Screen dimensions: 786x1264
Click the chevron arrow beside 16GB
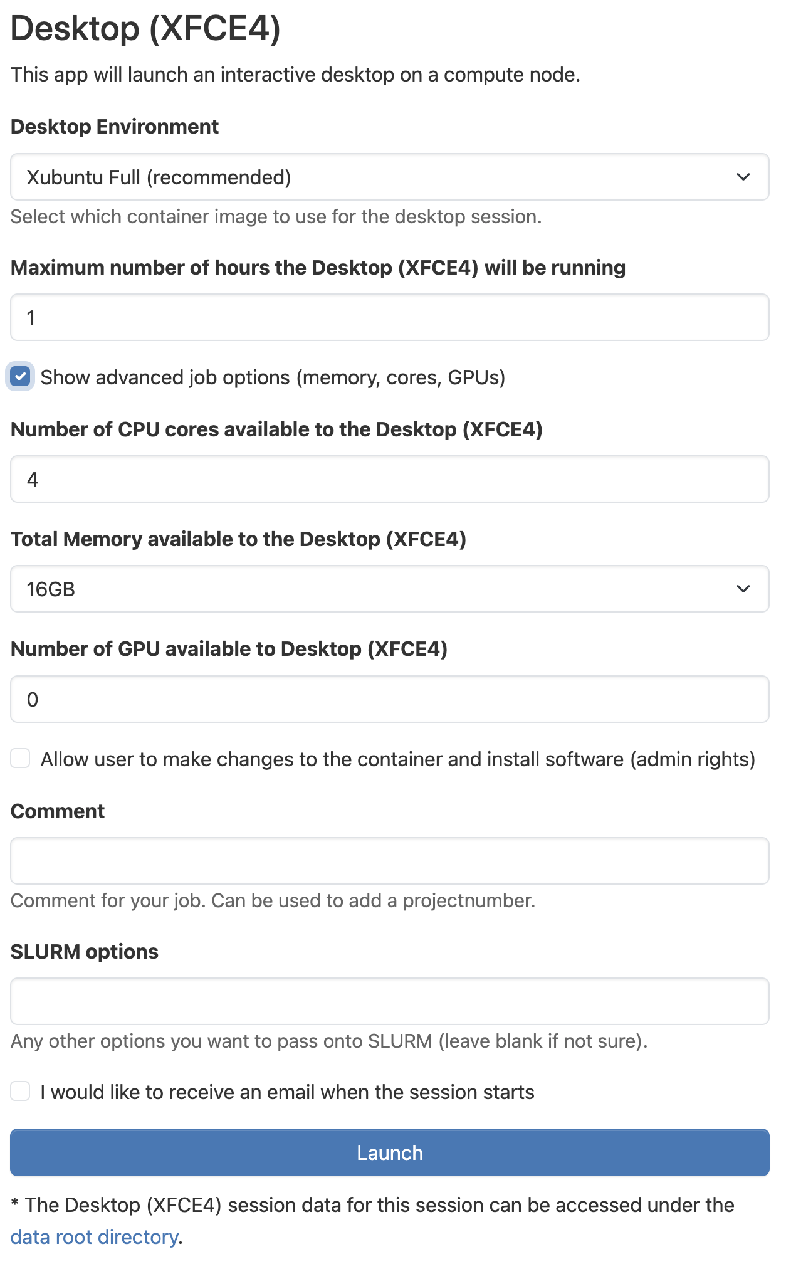tap(743, 589)
